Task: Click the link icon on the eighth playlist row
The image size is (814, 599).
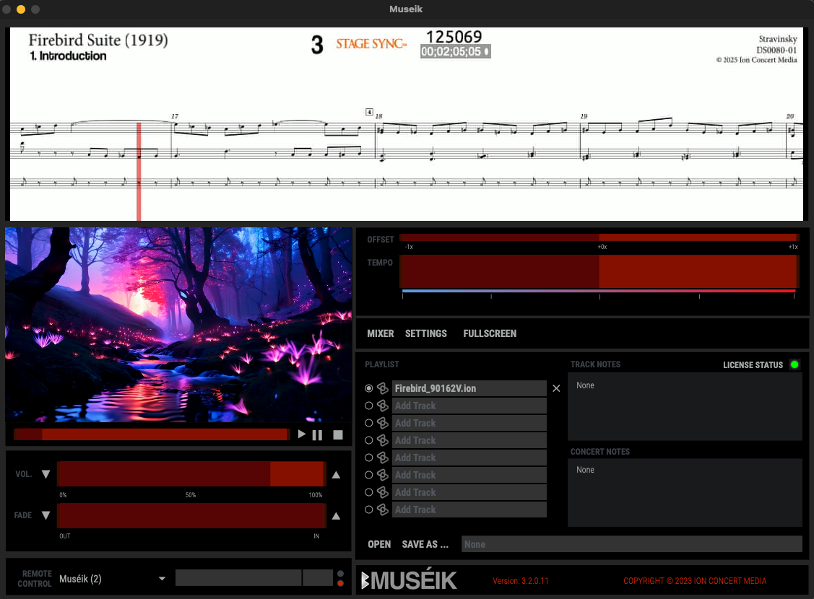Action: (x=383, y=510)
